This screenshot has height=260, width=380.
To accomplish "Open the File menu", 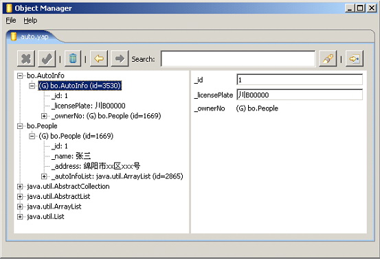I will click(x=11, y=21).
